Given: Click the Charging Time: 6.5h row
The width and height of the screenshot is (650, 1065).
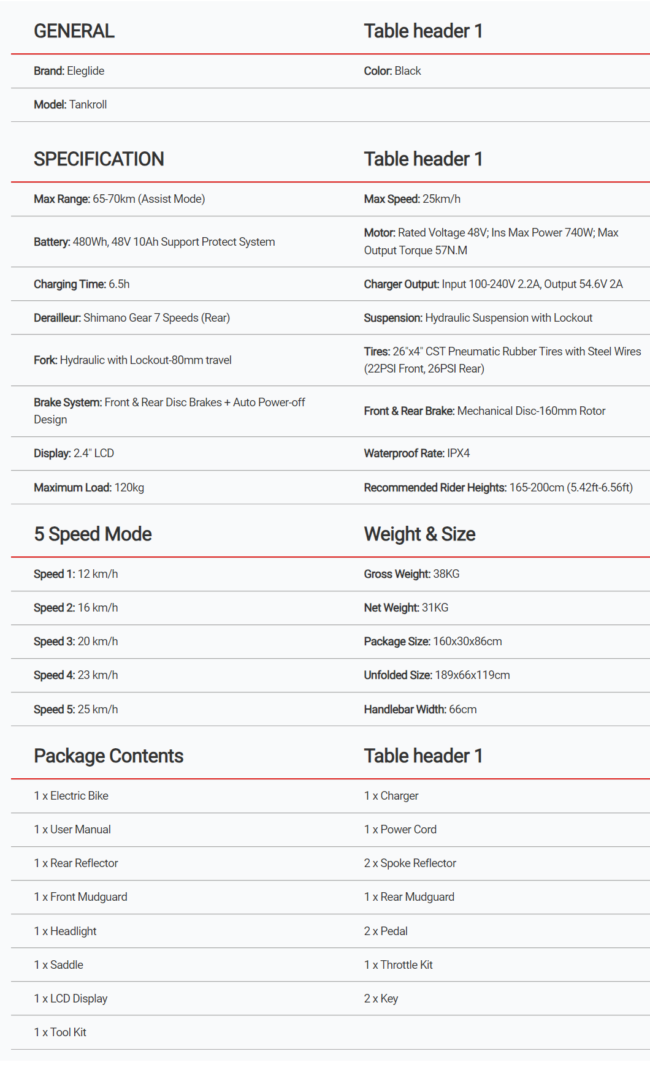Looking at the screenshot, I should pos(82,284).
